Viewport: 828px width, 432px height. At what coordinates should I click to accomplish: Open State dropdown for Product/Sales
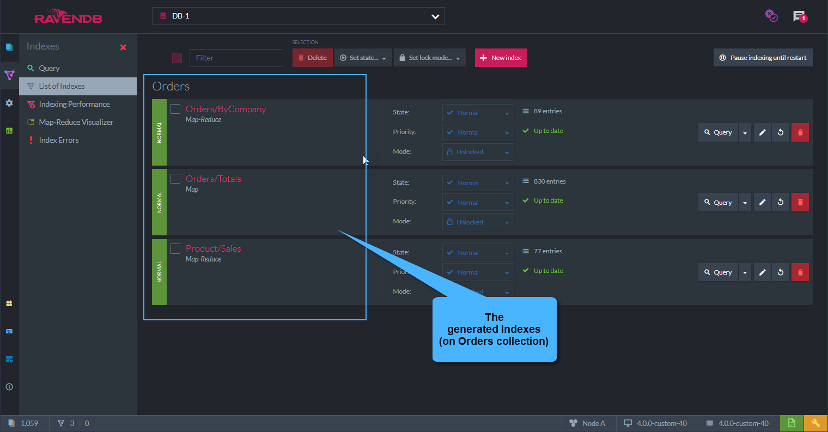click(x=478, y=253)
